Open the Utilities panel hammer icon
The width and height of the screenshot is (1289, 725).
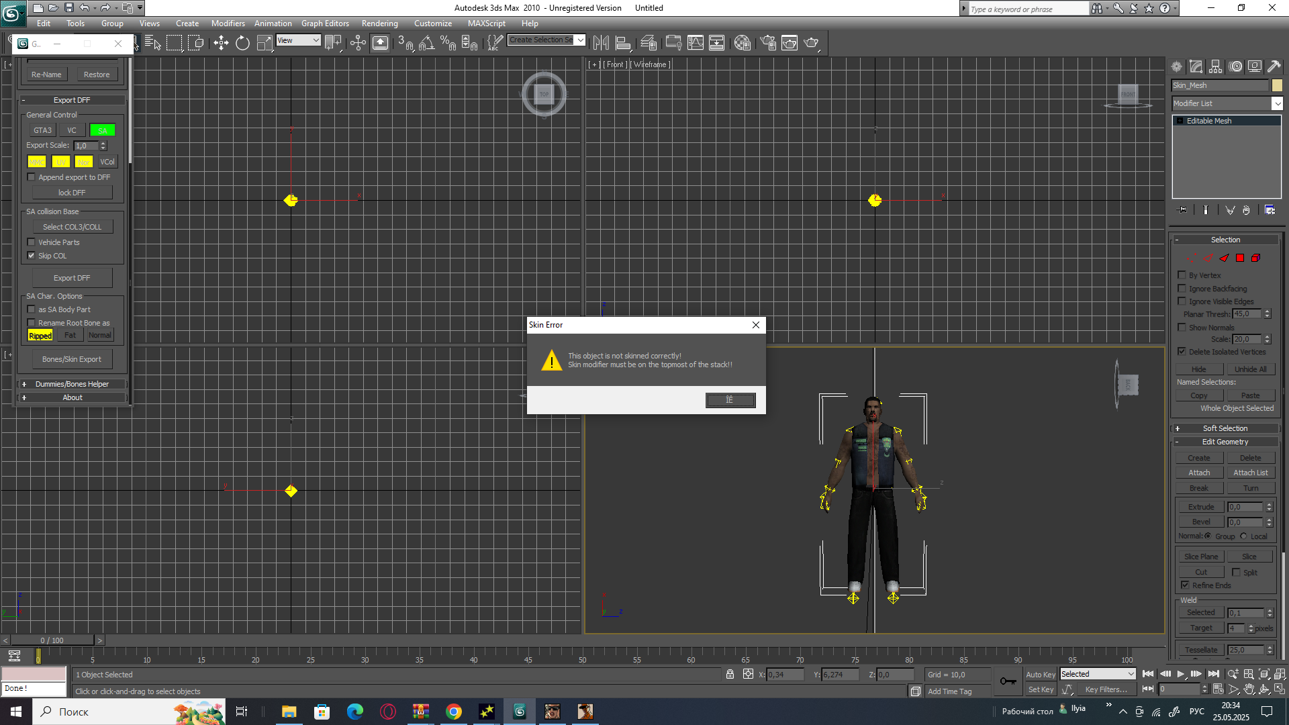[x=1274, y=66]
